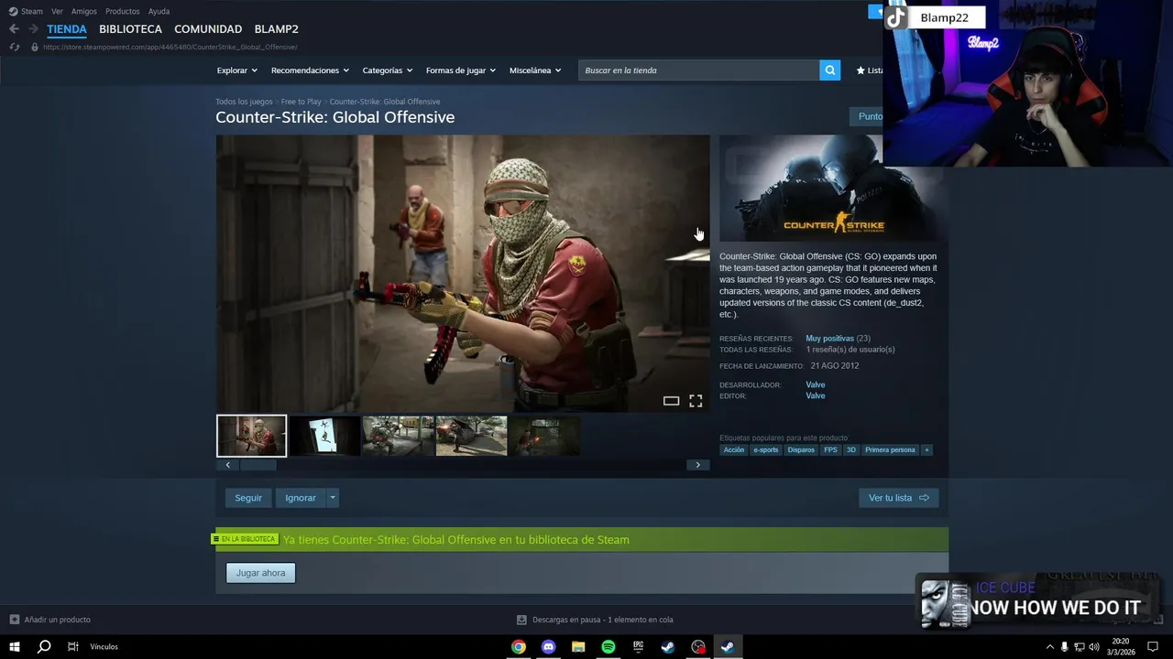Open the taskbar app with red badge
The image size is (1173, 659).
(x=698, y=647)
